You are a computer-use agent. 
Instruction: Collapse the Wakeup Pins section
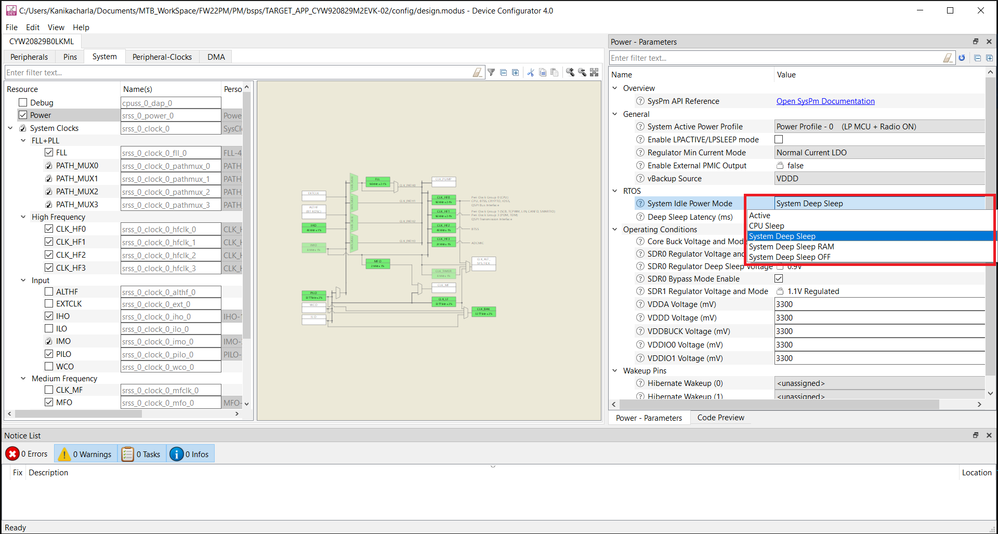tap(615, 370)
